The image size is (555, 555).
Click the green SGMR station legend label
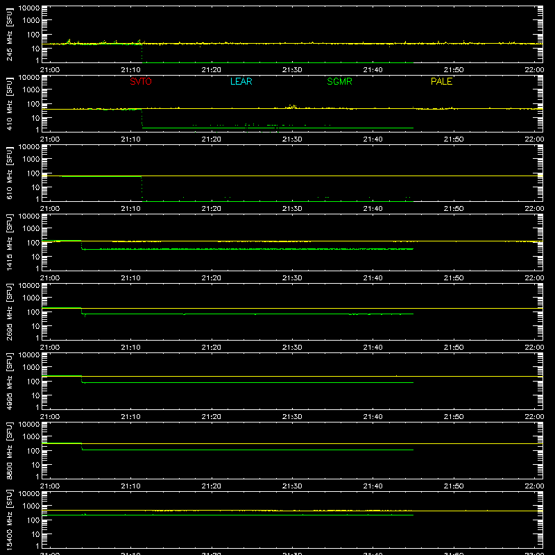pos(339,81)
